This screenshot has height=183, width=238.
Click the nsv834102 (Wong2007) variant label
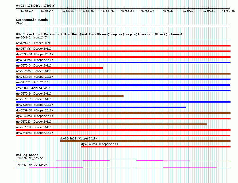[32, 37]
